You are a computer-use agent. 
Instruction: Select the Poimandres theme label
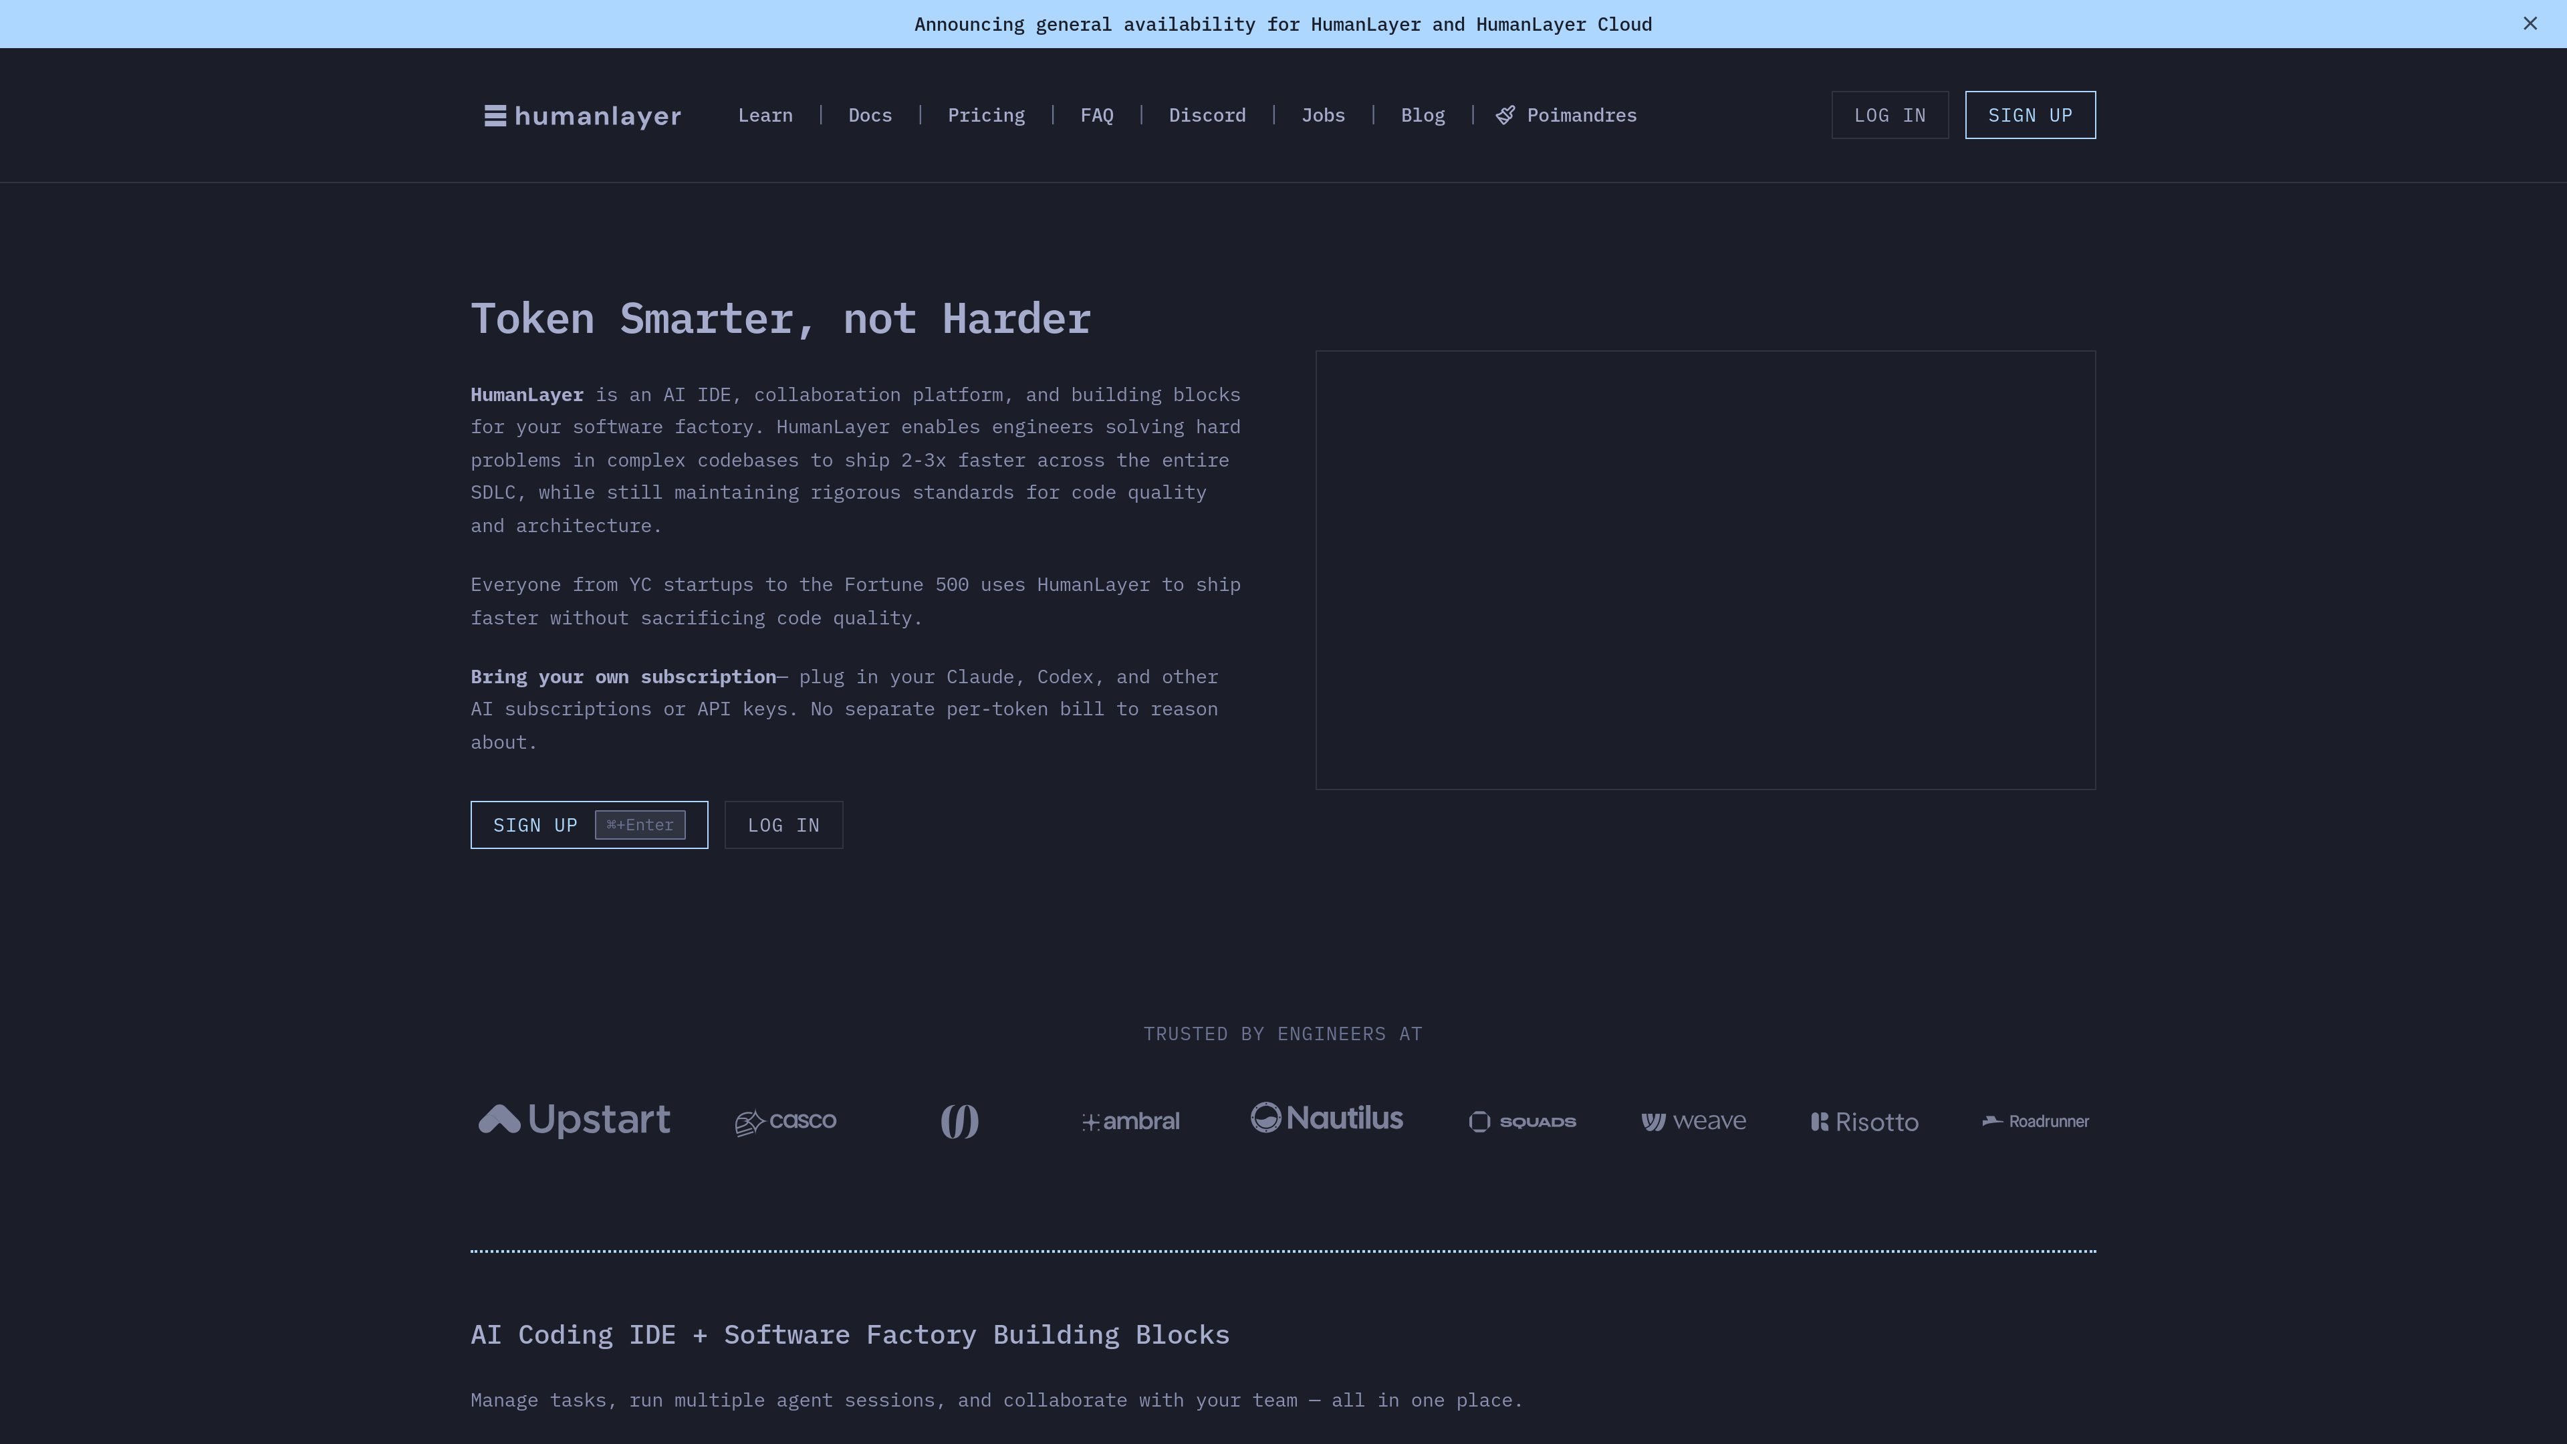(1582, 116)
